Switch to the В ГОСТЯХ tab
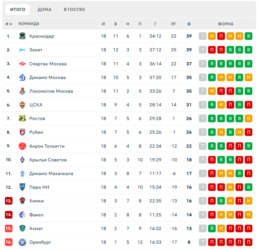 click(x=74, y=10)
